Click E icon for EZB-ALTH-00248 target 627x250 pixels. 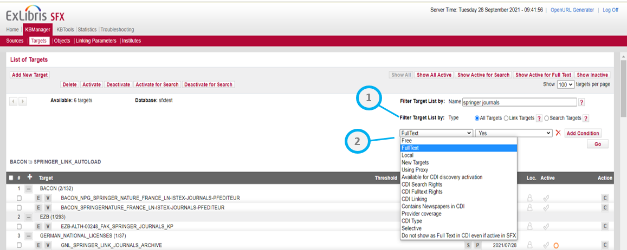click(39, 226)
